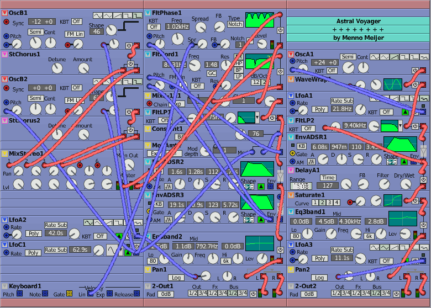Select 2-Out1 Out 3/4 destination
Screen dimensions: 431x308
click(203, 293)
